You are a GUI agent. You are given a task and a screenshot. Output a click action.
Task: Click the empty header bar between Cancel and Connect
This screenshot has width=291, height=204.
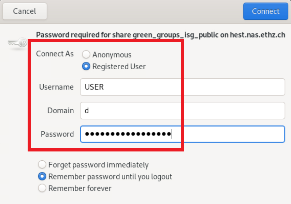pyautogui.click(x=145, y=11)
